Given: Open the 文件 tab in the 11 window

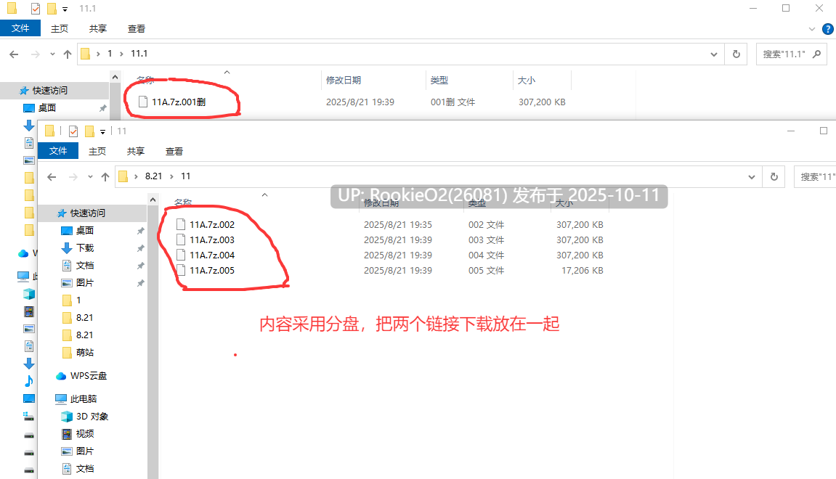Looking at the screenshot, I should 58,151.
